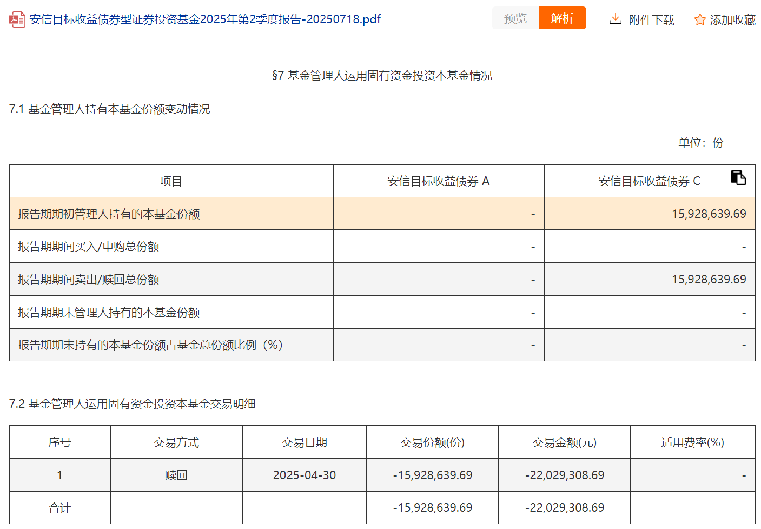Viewport: 761px width, 529px height.
Task: Click the 交易份额(份) column header
Action: pos(433,442)
